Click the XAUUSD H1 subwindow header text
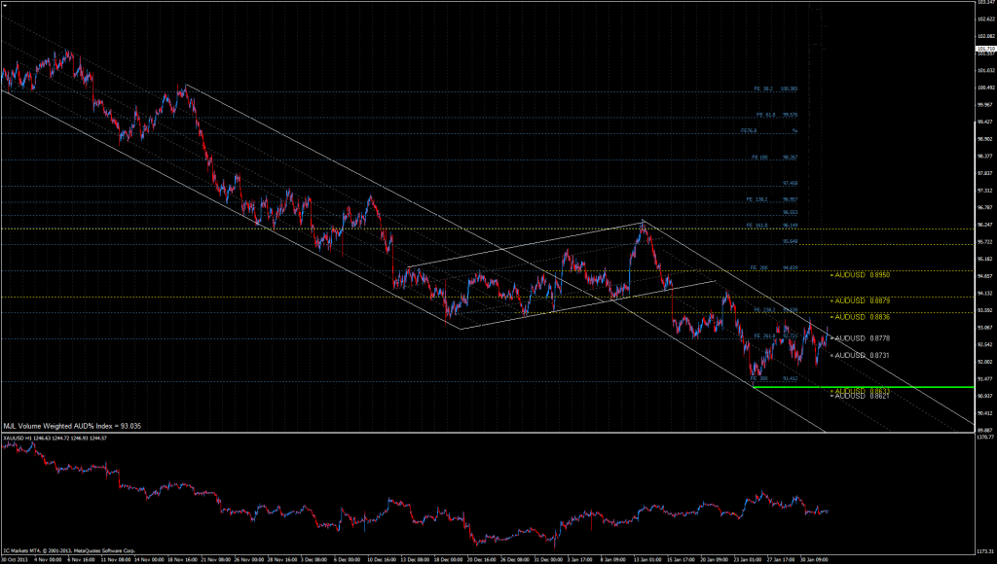This screenshot has width=997, height=564. (x=55, y=439)
